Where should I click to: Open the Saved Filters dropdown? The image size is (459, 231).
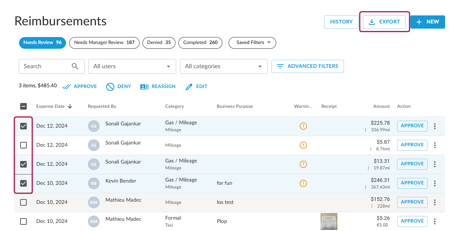point(252,43)
